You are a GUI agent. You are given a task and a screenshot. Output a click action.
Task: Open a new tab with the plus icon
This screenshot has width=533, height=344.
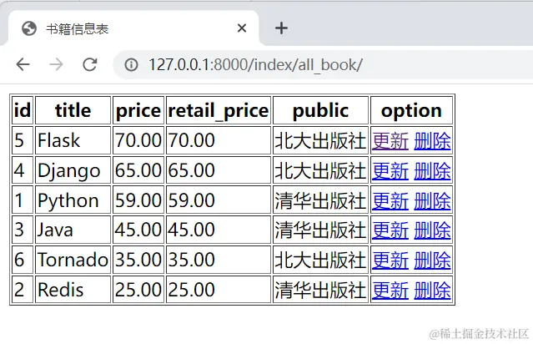281,28
